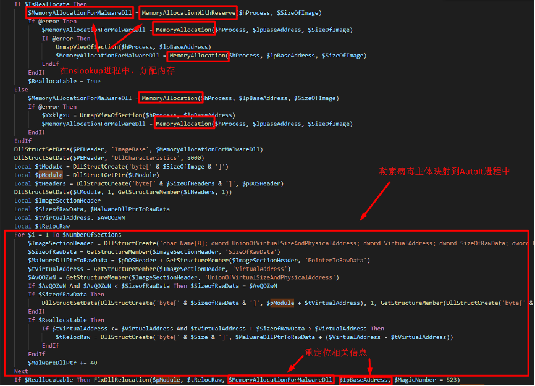Image resolution: width=535 pixels, height=386 pixels.
Task: Click the 'Local $ImageSectionHeader' declaration line
Action: 57,201
